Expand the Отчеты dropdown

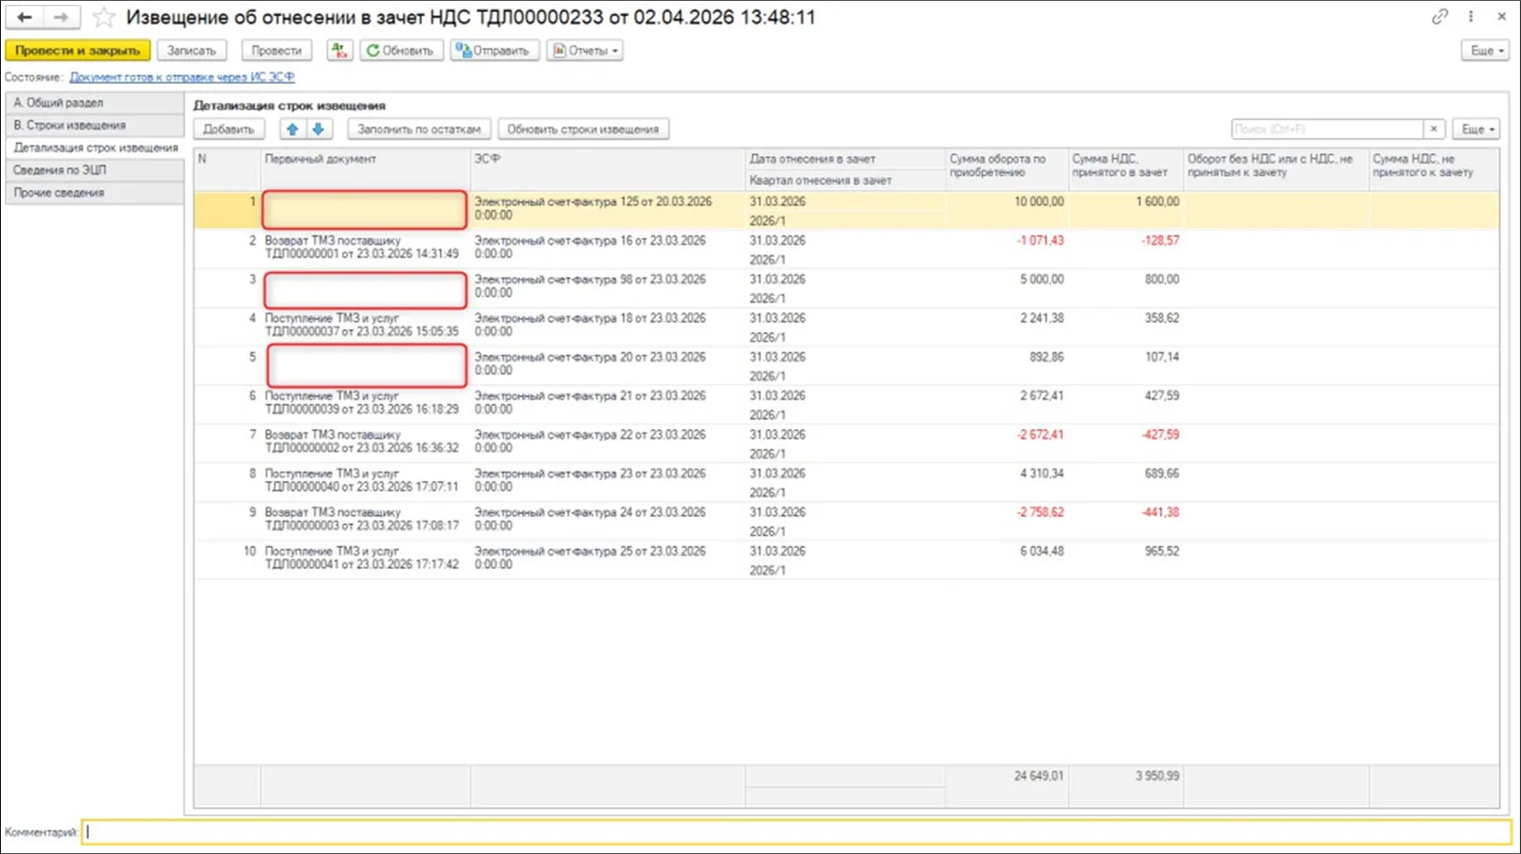point(585,50)
